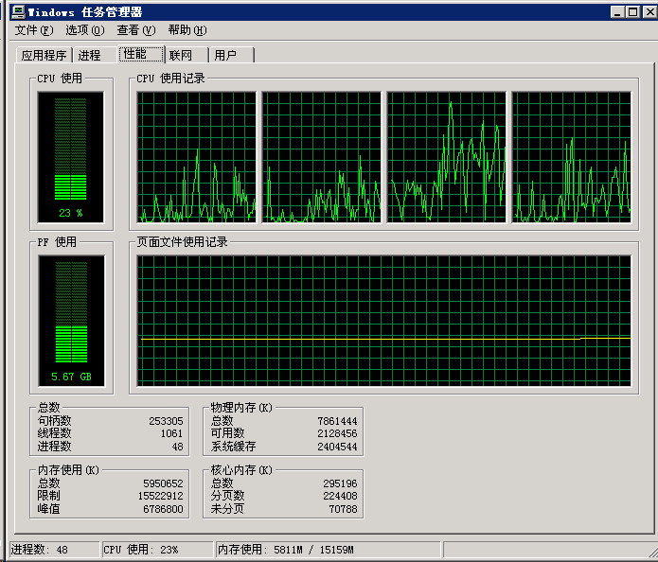The image size is (658, 562).
Task: Click status bar CPU 使用: 23% entry
Action: click(158, 550)
